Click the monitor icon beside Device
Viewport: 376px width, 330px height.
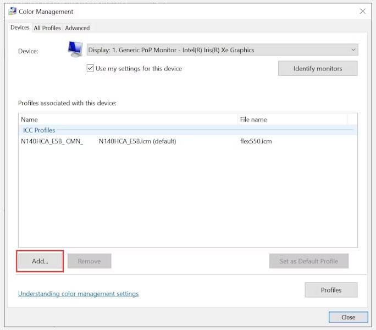(75, 49)
